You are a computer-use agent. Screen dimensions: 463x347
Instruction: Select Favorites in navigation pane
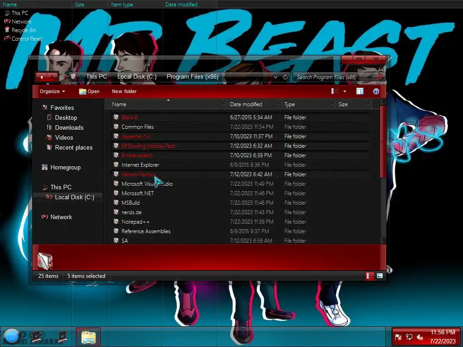point(62,108)
